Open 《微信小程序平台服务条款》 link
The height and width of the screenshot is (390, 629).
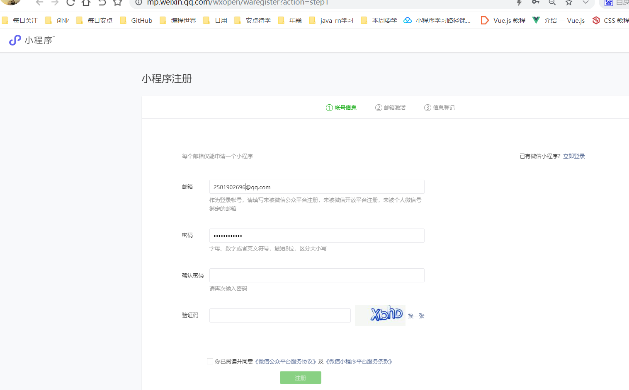[x=359, y=361]
